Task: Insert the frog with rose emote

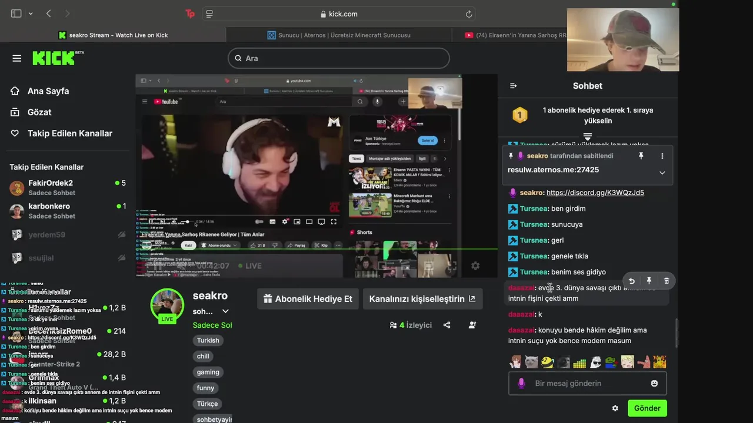Action: pos(611,362)
